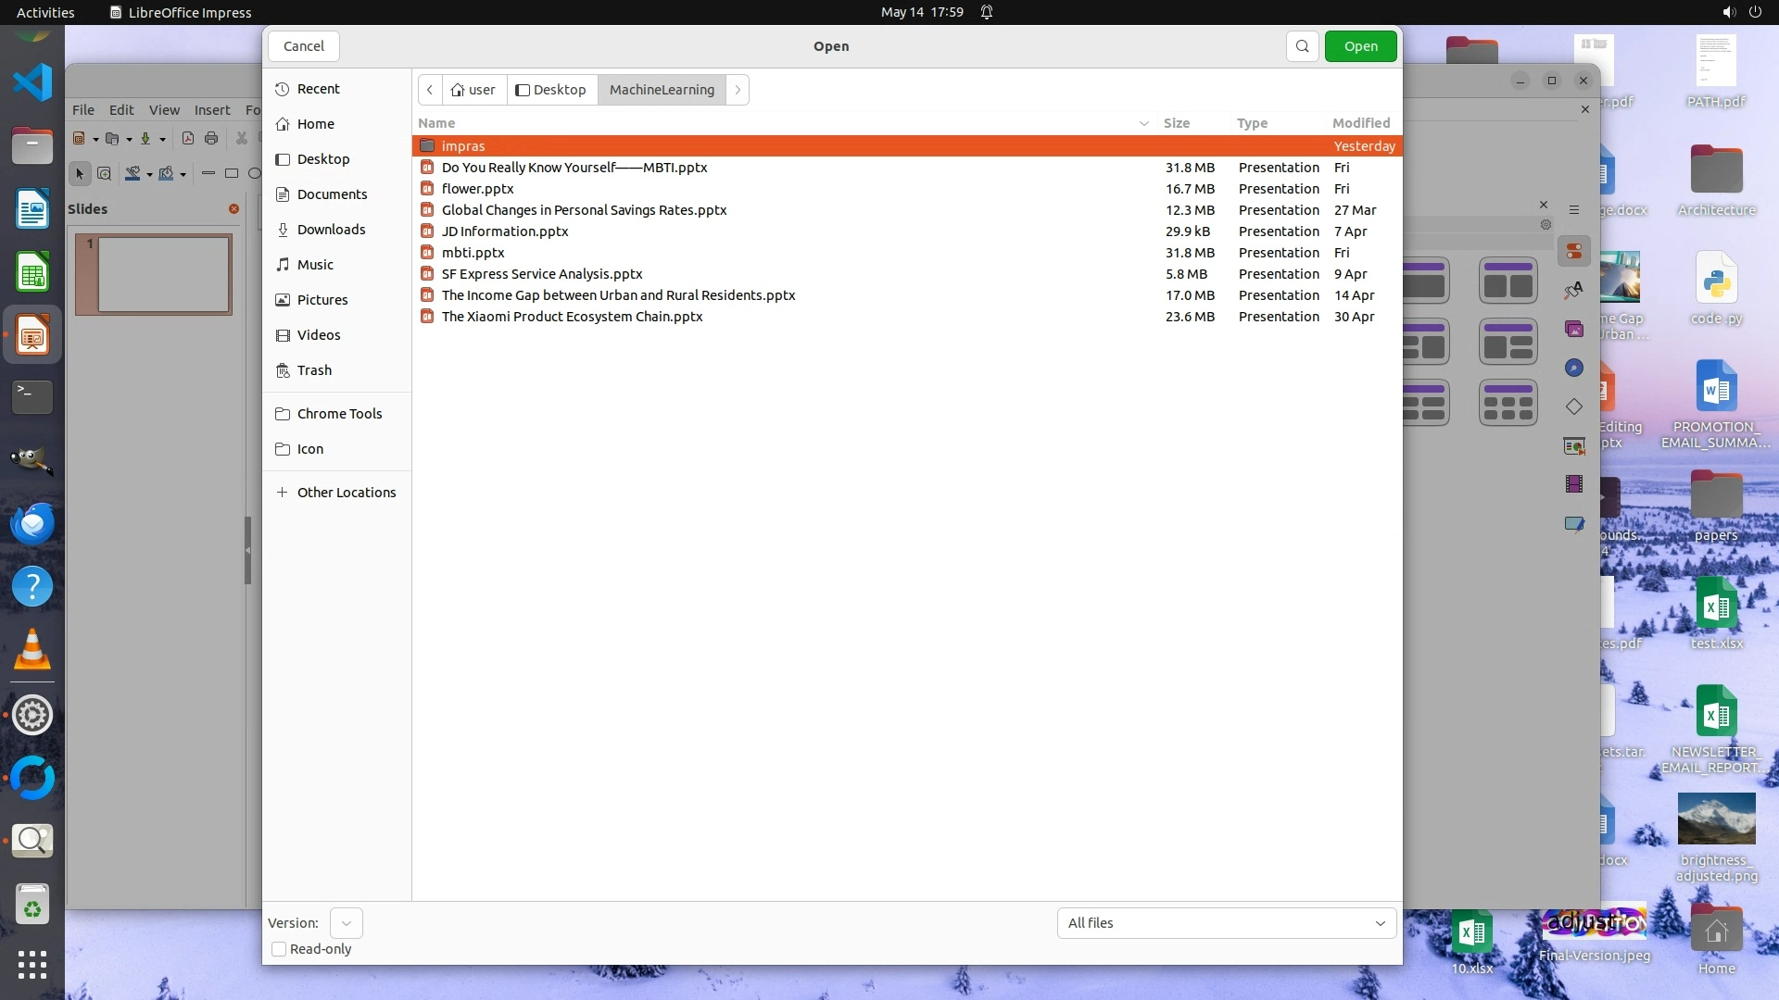Click the forward arrow in path bar
This screenshot has width=1779, height=1000.
click(738, 90)
